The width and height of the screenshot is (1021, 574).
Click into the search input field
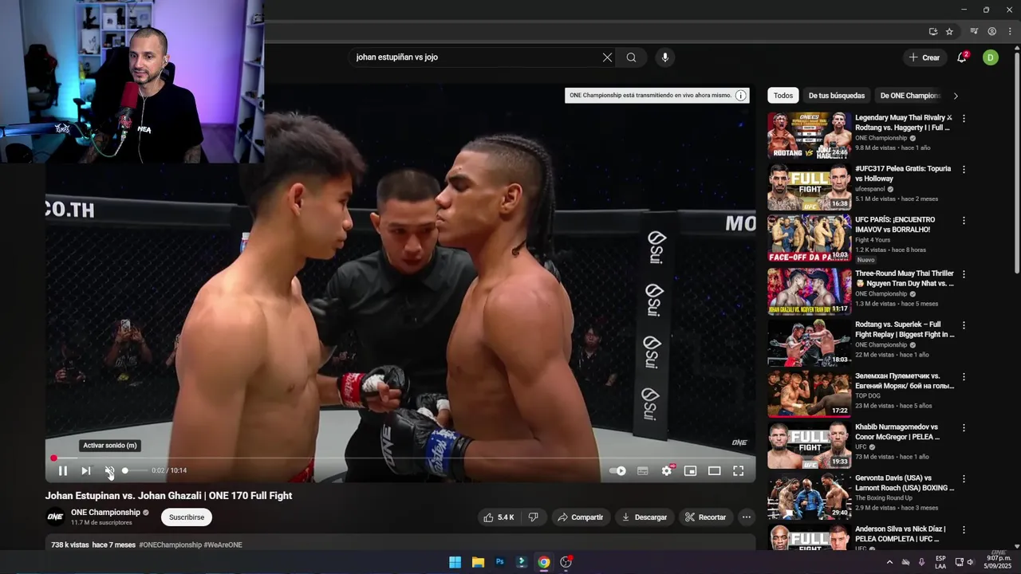click(475, 57)
